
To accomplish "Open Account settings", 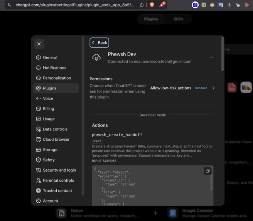I will 56,201.
